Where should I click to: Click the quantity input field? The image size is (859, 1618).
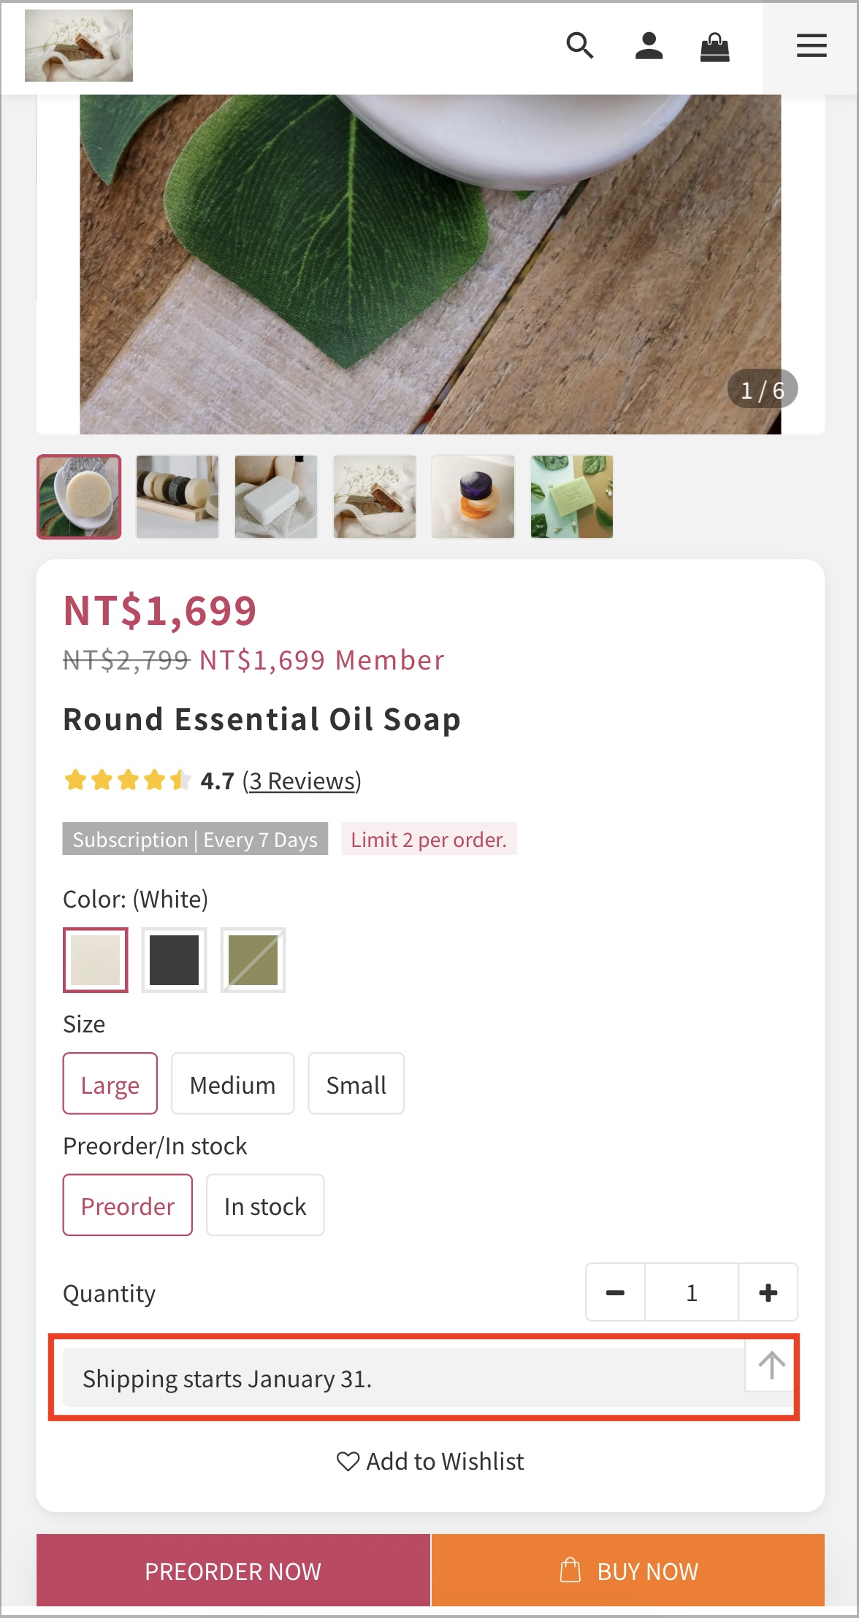click(x=692, y=1292)
